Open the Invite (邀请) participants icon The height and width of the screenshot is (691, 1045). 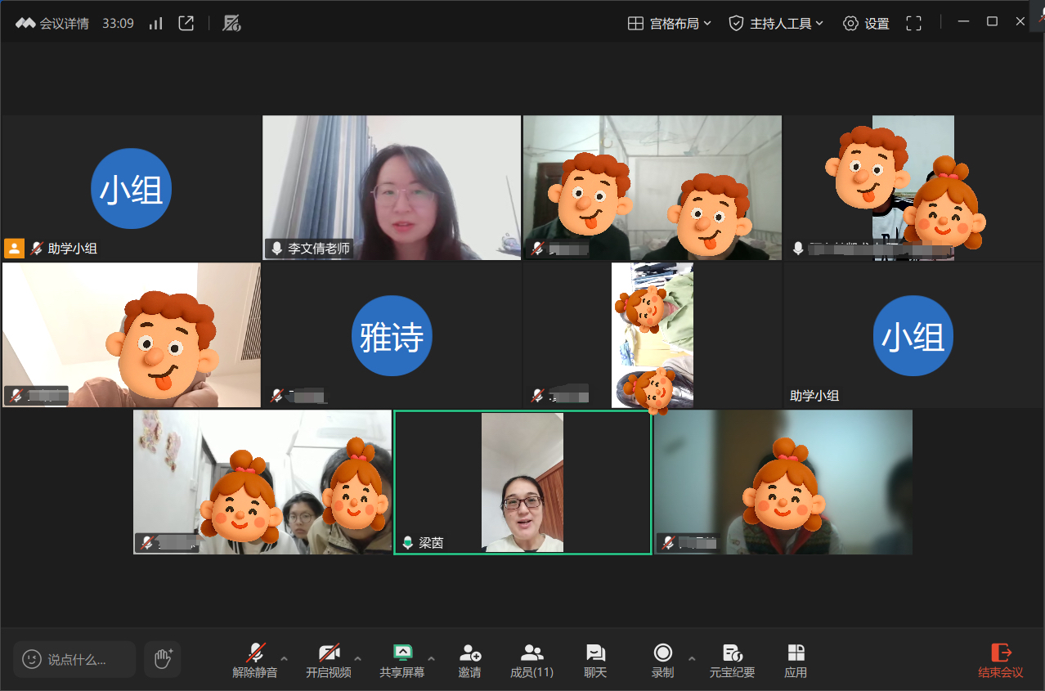tap(469, 660)
